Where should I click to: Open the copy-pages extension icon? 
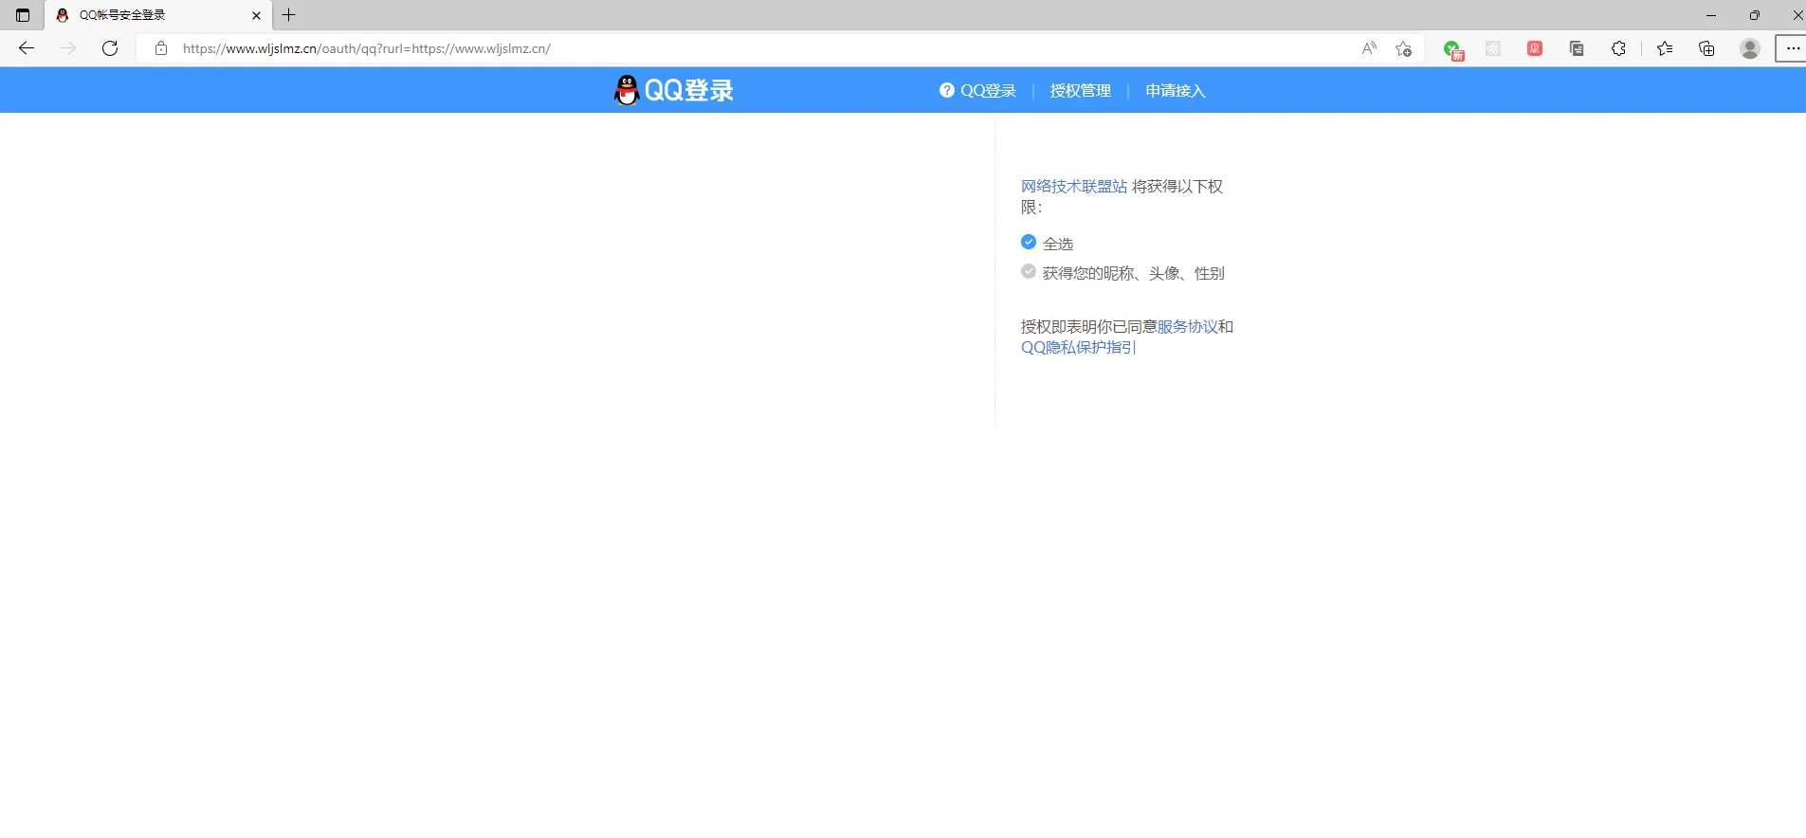(1577, 48)
